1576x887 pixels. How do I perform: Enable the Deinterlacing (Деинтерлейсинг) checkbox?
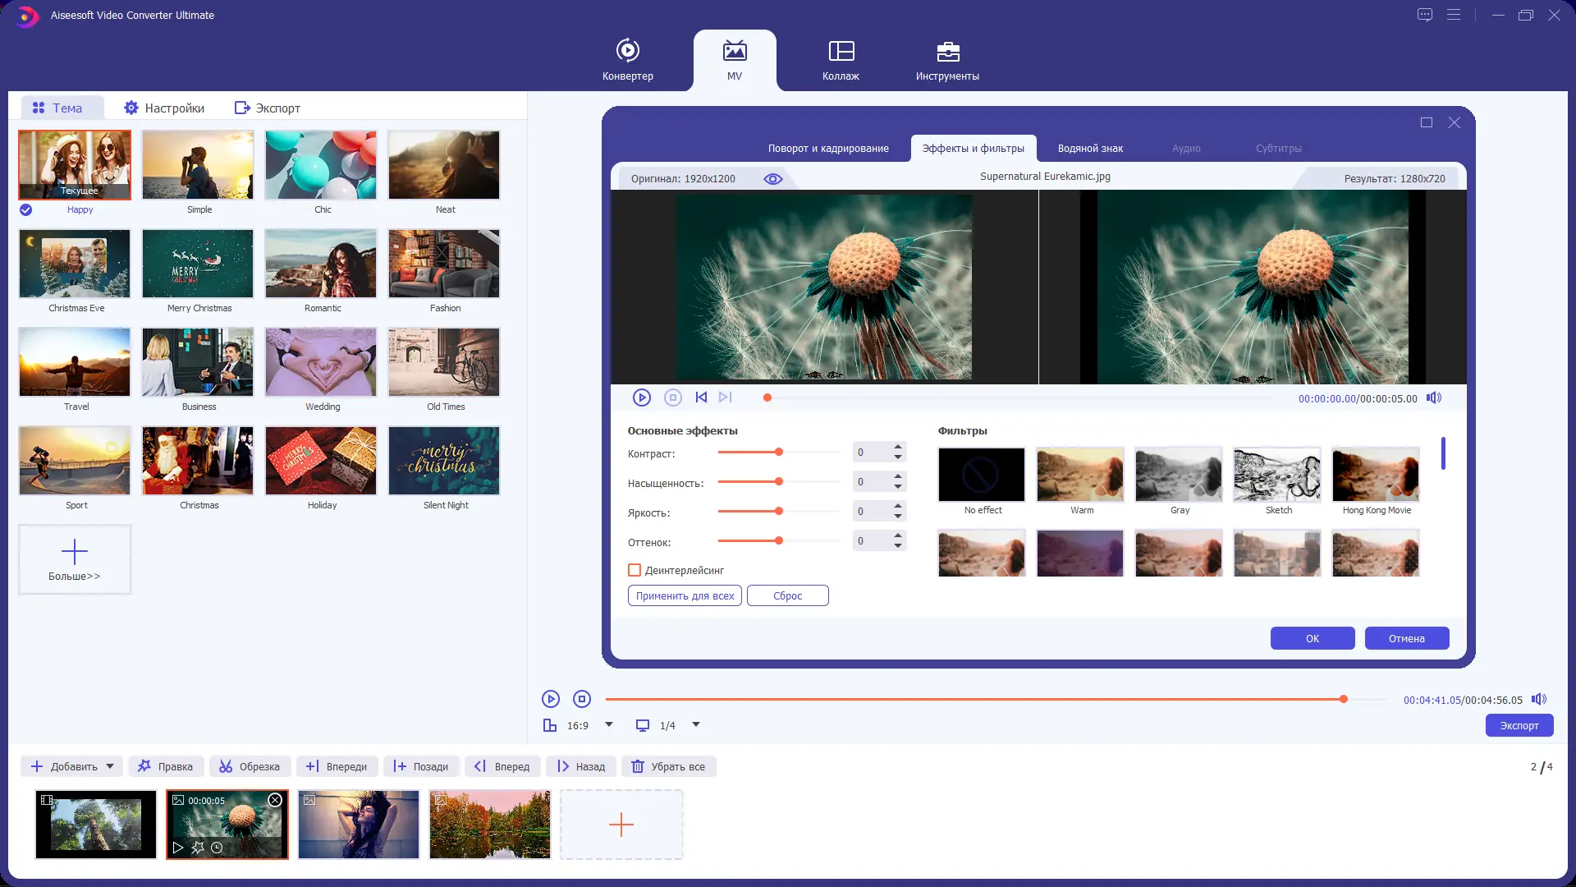tap(635, 570)
